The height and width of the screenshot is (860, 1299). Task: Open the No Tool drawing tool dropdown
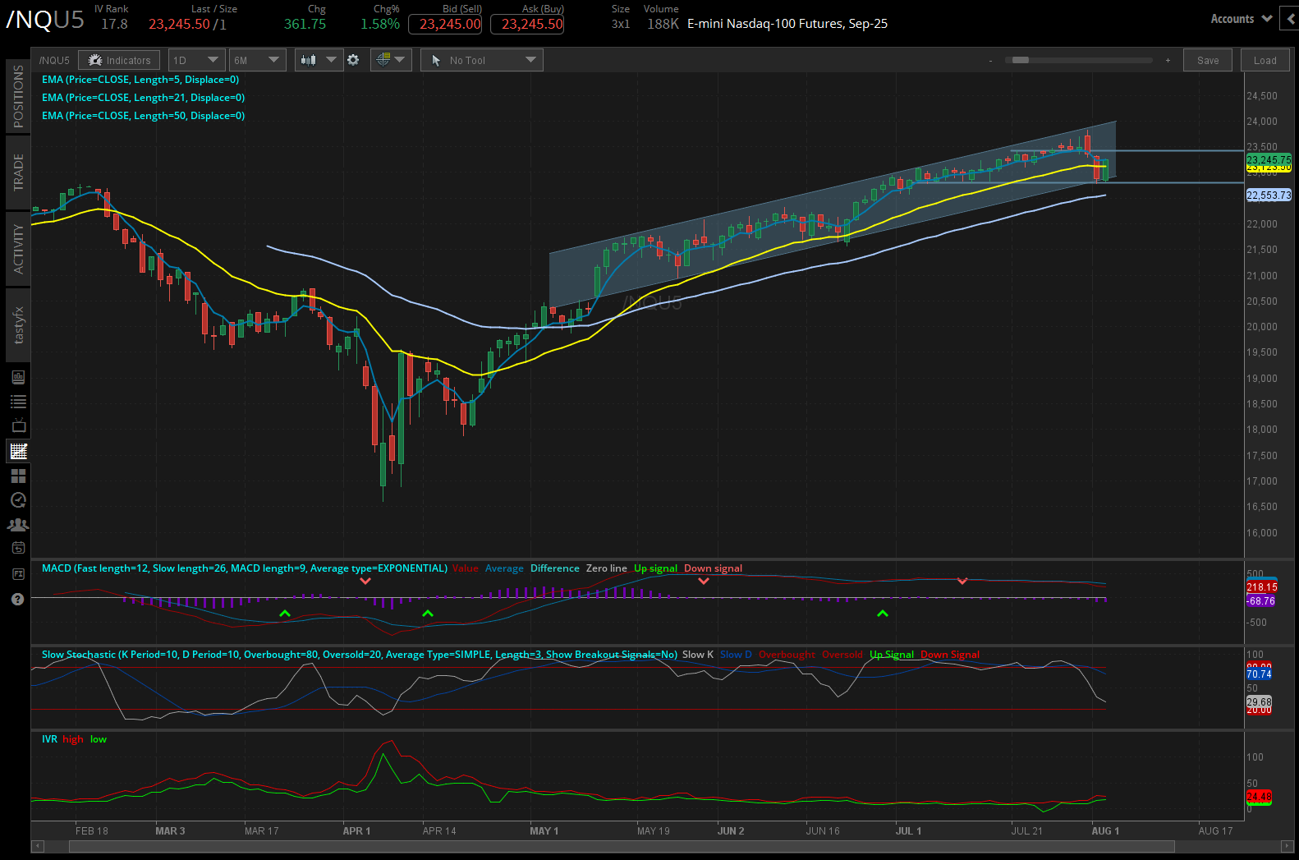[x=482, y=60]
